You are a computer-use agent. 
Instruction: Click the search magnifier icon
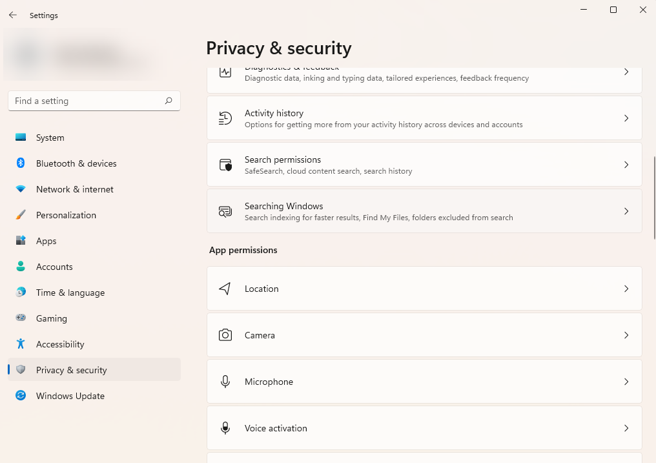pyautogui.click(x=168, y=101)
